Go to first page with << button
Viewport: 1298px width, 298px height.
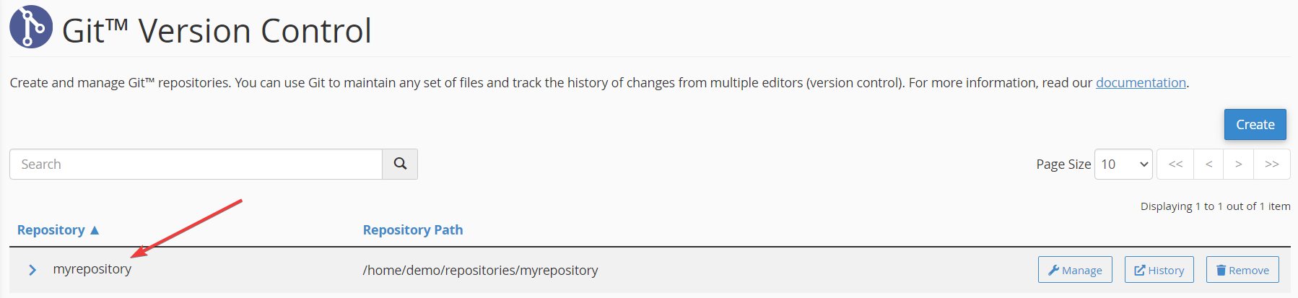click(x=1175, y=165)
